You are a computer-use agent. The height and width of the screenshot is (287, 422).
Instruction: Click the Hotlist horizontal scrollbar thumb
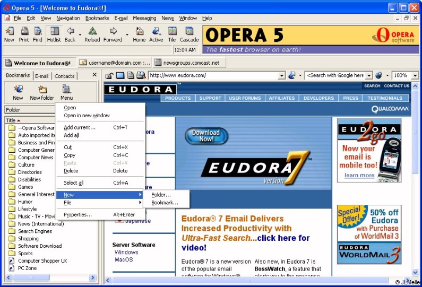(x=31, y=277)
